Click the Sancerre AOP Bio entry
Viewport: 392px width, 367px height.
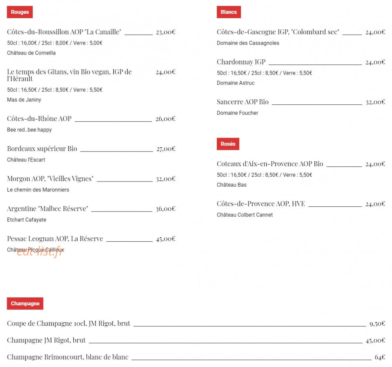pos(243,102)
